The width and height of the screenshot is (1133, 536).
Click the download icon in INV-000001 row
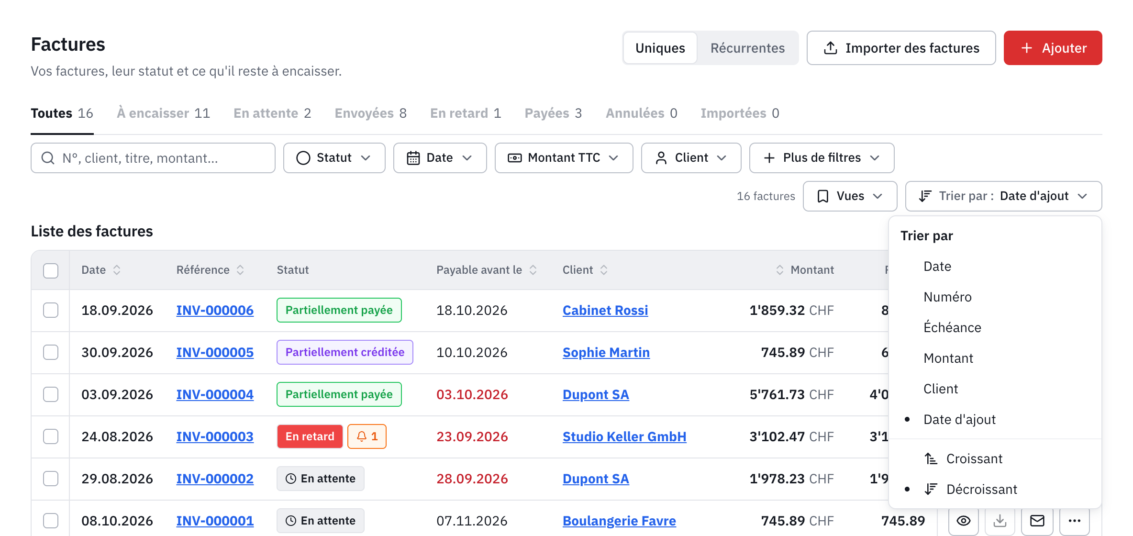pyautogui.click(x=1000, y=521)
